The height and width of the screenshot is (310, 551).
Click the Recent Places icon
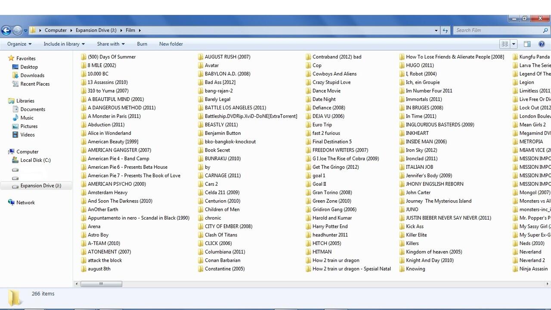[15, 84]
